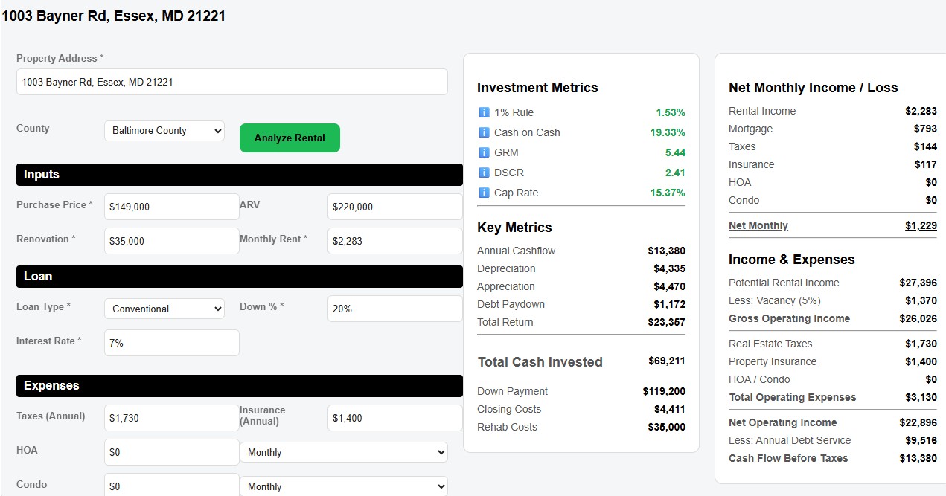Click the ARV input field
Viewport: 946px width, 496px height.
pyautogui.click(x=395, y=207)
